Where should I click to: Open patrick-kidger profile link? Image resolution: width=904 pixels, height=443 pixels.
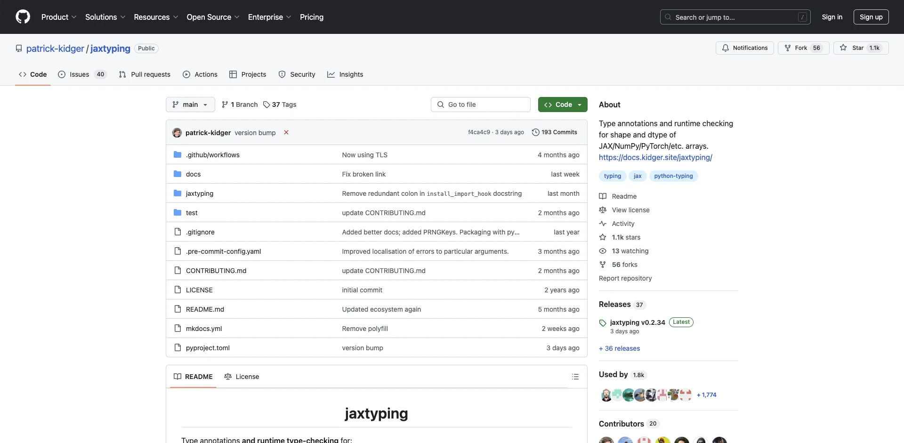[55, 48]
